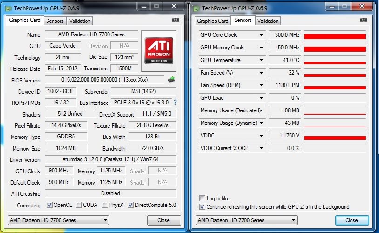Click the Name field showing AMD Radeon HD 7700 Series
The width and height of the screenshot is (379, 233).
91,34
